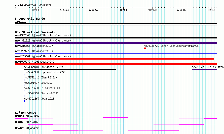Click the magenta gene line for NM_173165
Viewport: 224px width, 134px height.
tap(116, 118)
